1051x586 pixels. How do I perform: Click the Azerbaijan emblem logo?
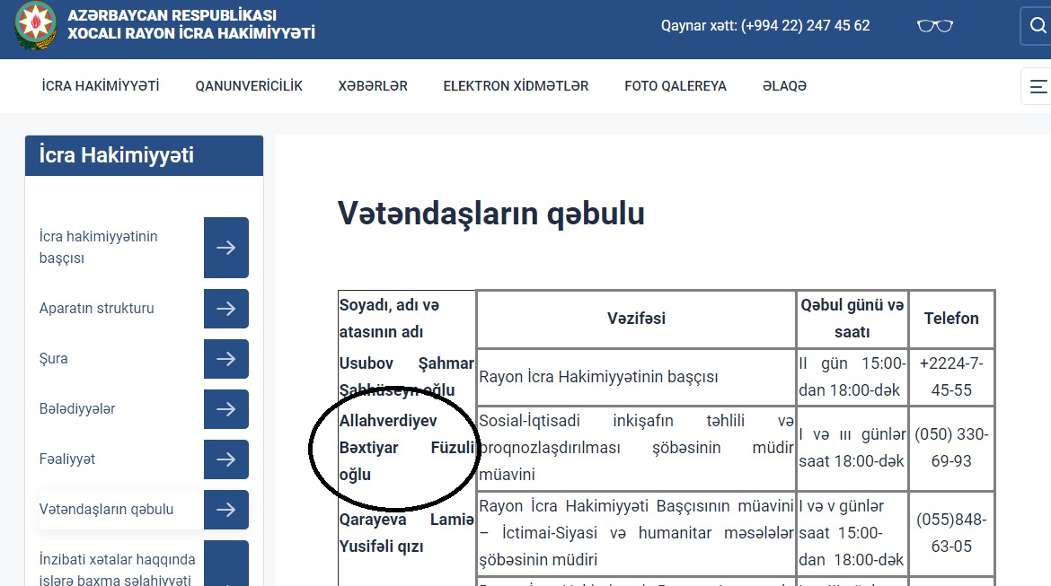pyautogui.click(x=36, y=25)
